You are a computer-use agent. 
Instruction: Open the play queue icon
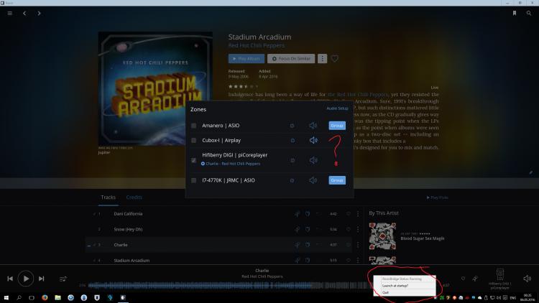click(63, 279)
